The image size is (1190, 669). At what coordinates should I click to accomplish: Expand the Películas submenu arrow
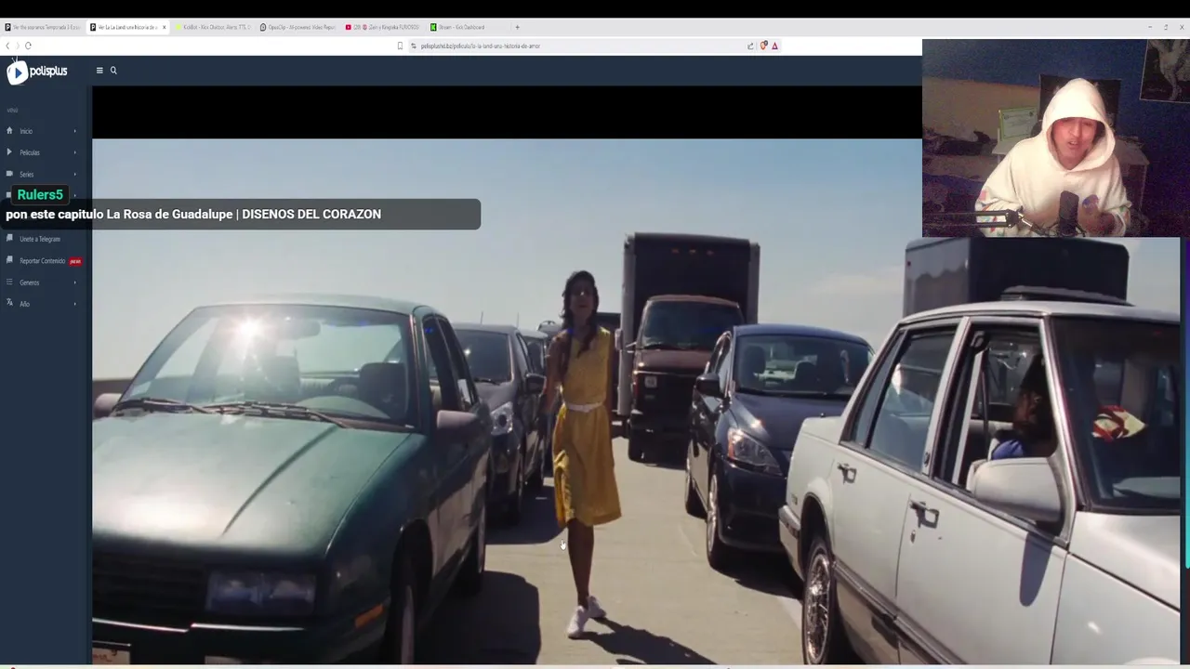75,152
